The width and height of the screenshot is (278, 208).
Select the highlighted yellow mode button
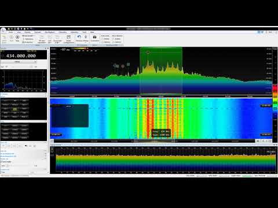(15, 109)
